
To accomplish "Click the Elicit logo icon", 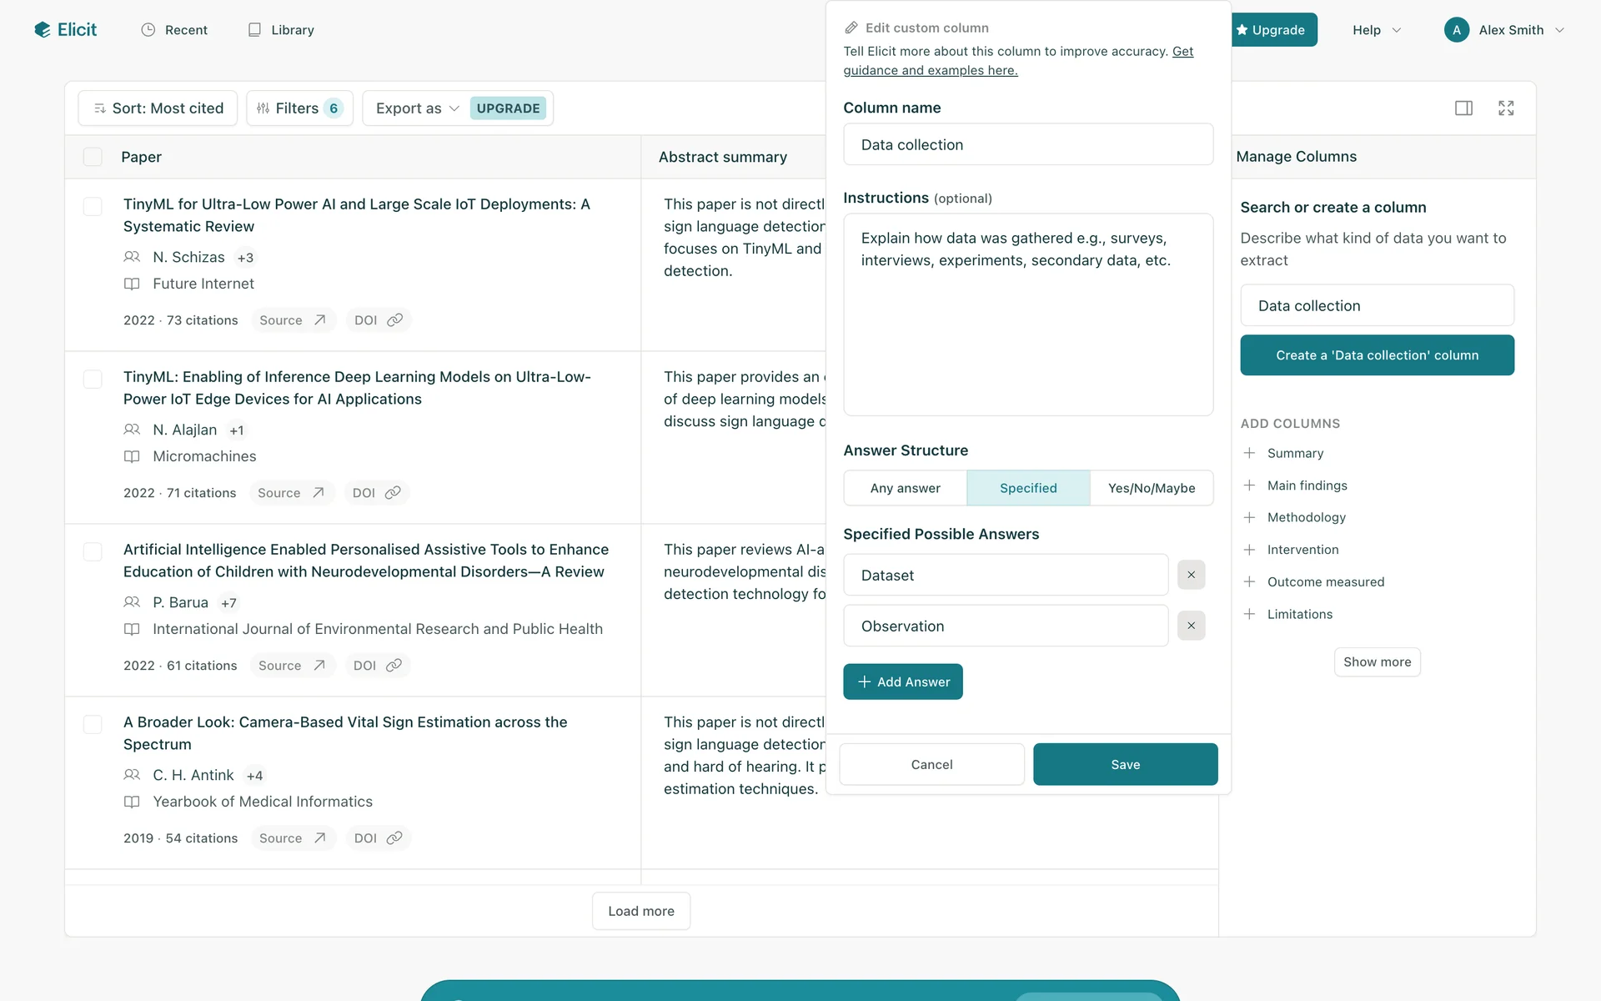I will pyautogui.click(x=43, y=30).
